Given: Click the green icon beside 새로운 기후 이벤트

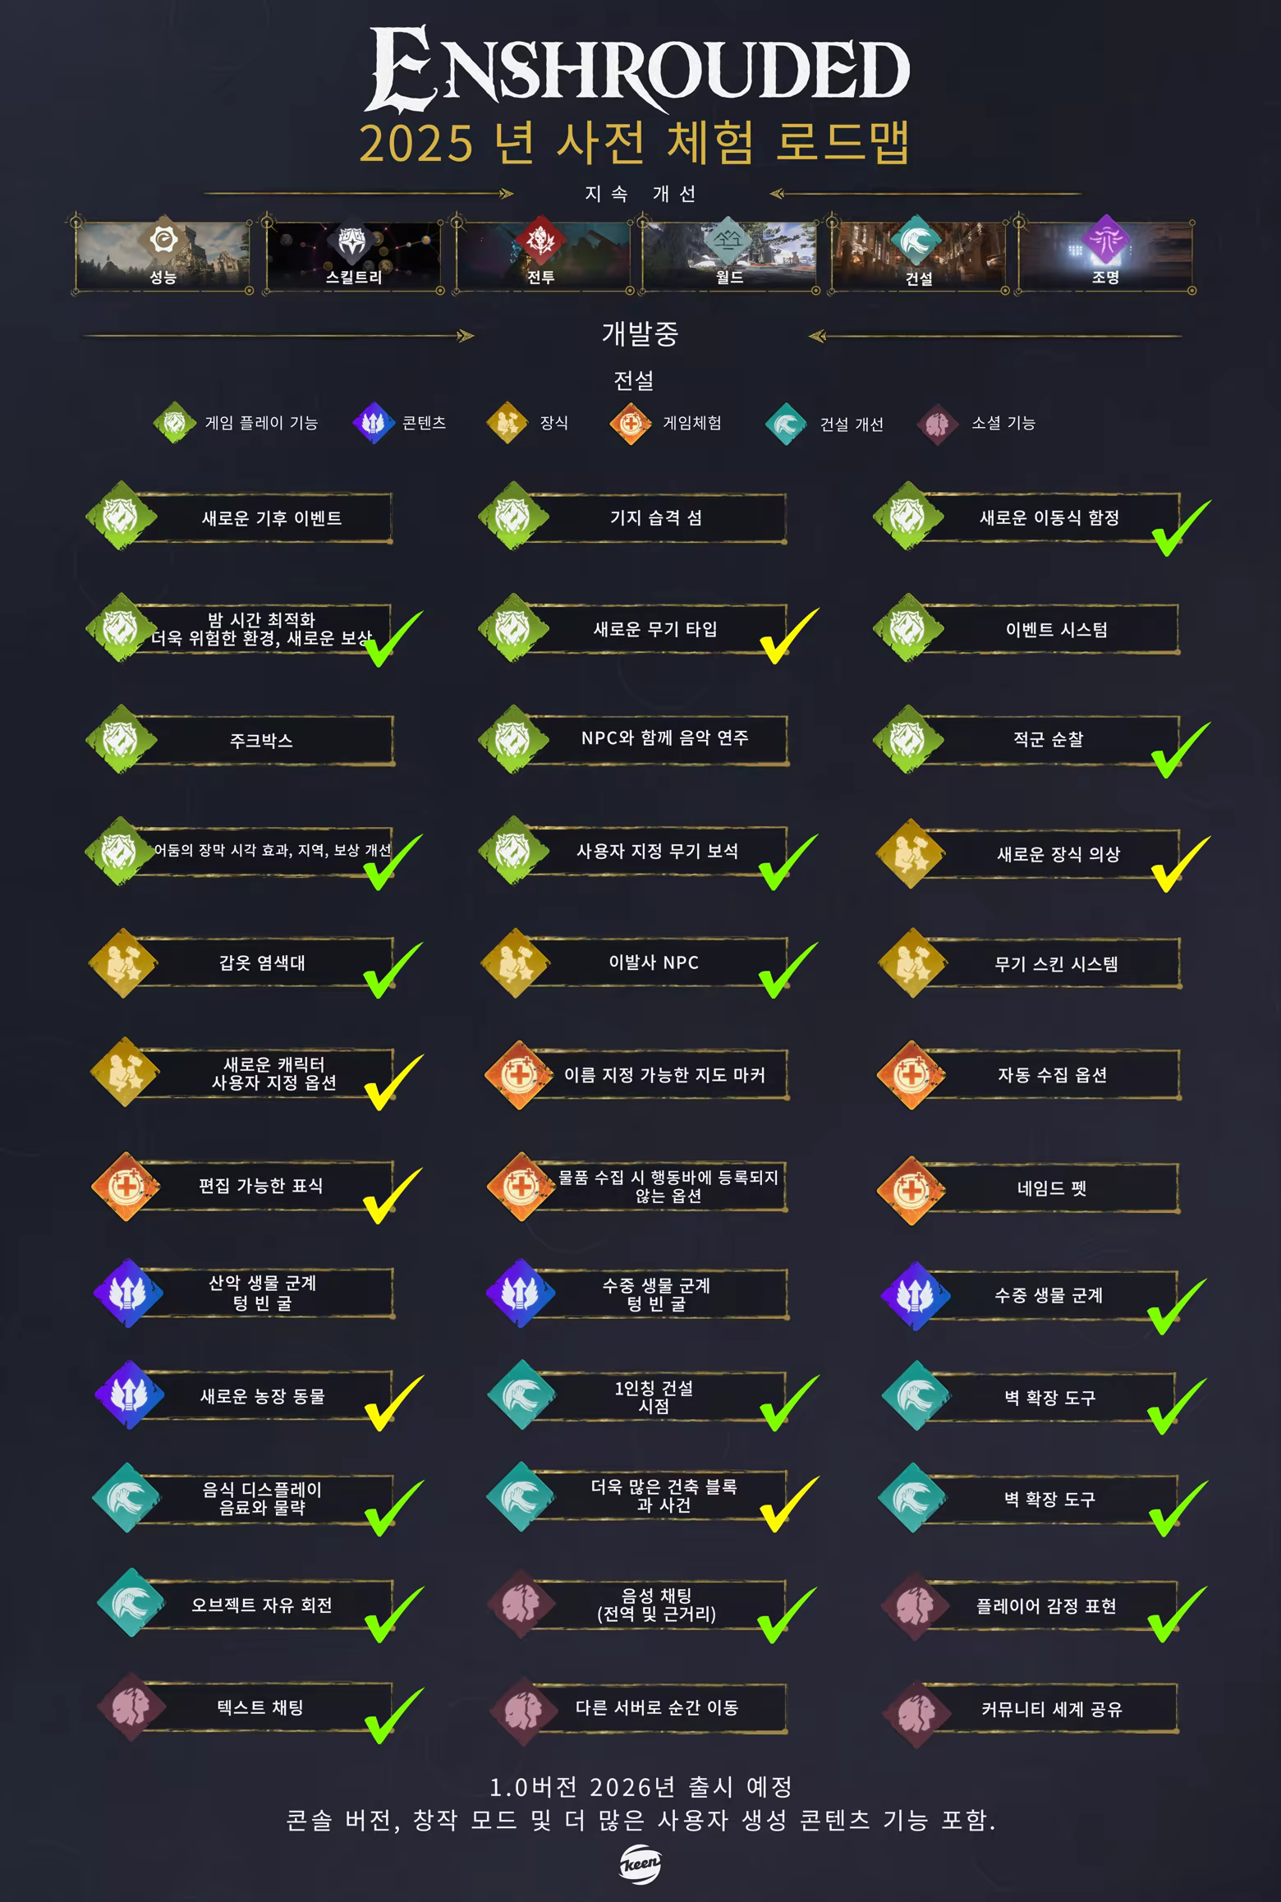Looking at the screenshot, I should (x=121, y=516).
